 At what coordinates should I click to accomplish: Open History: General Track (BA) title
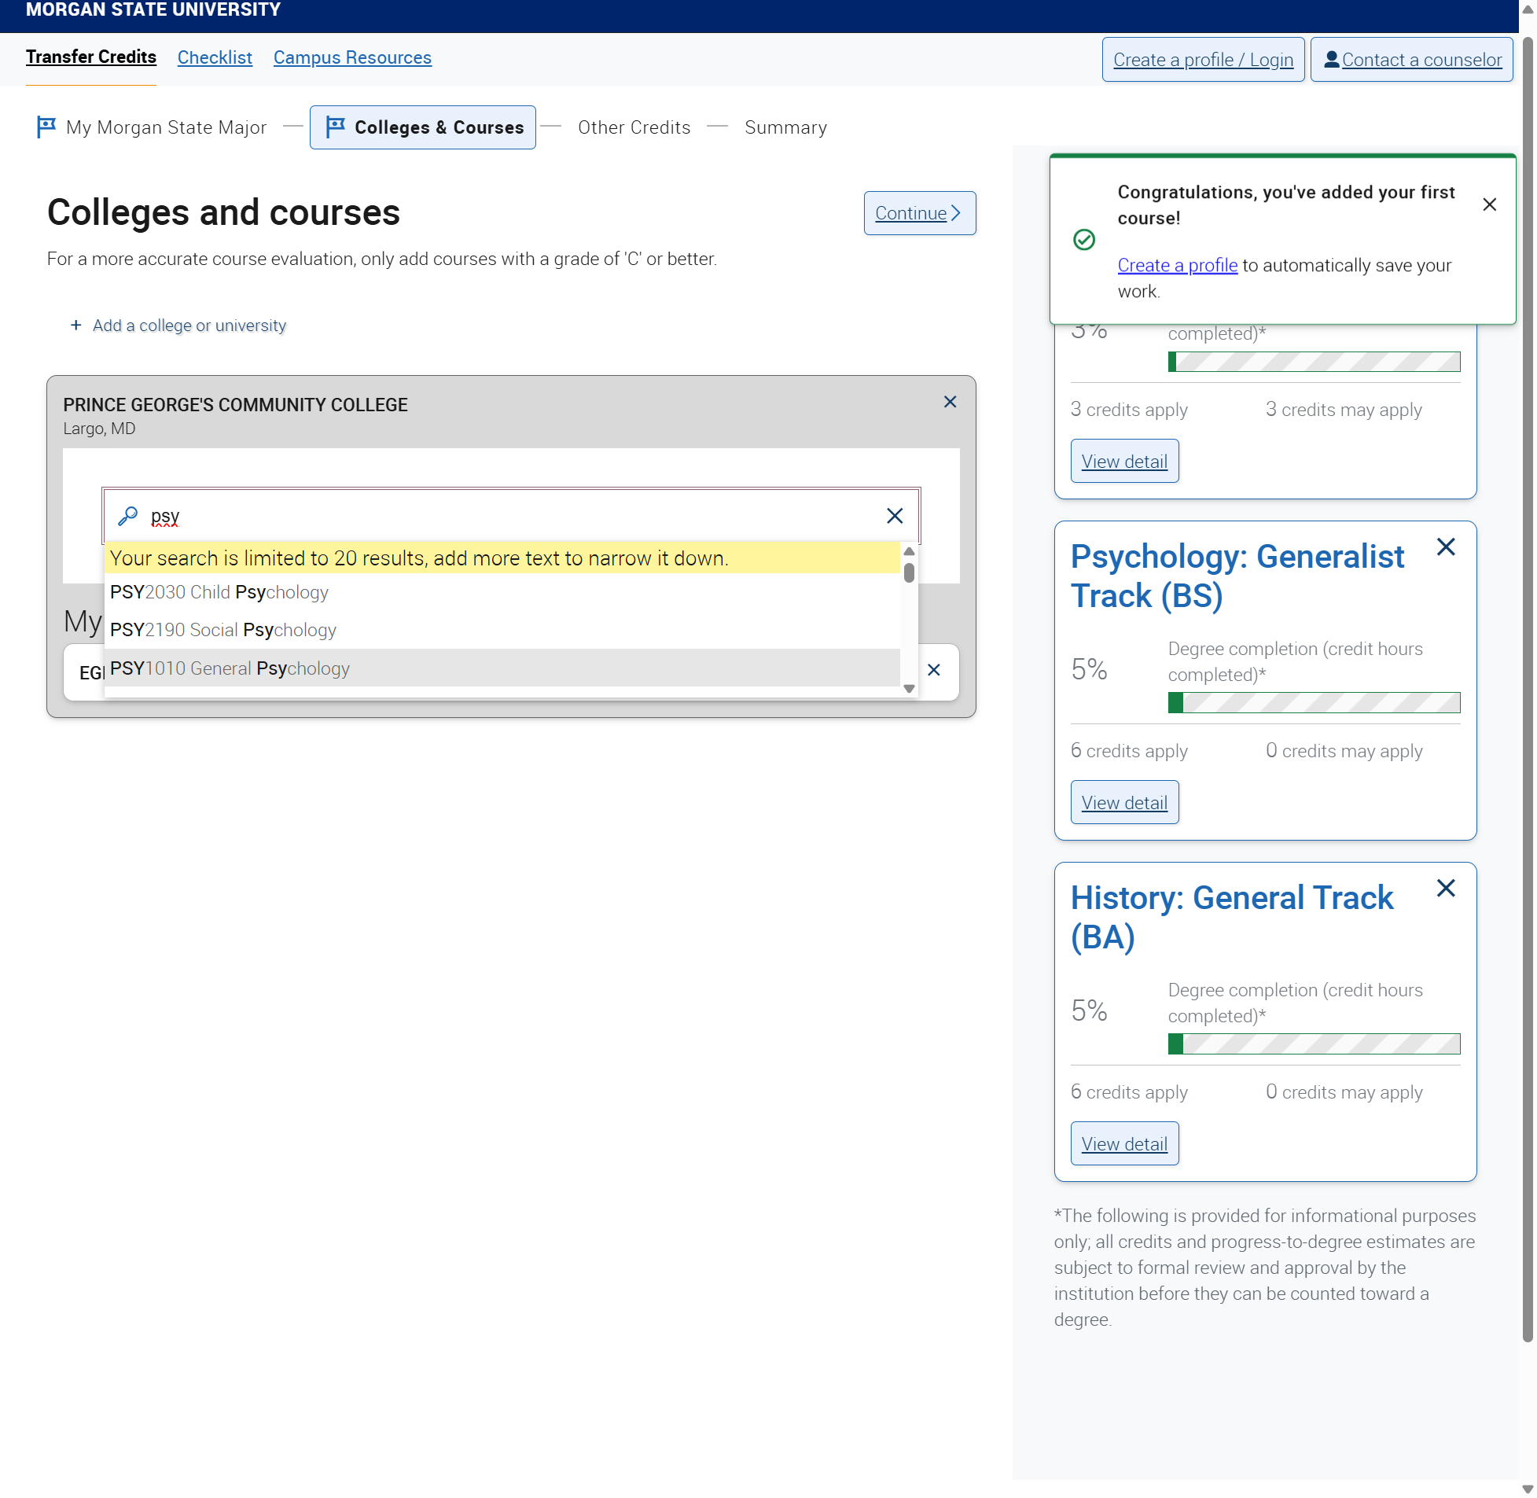pos(1232,918)
